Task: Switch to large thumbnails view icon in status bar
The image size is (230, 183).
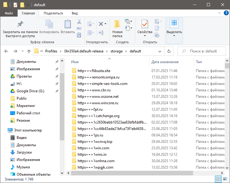Action: pos(225,179)
